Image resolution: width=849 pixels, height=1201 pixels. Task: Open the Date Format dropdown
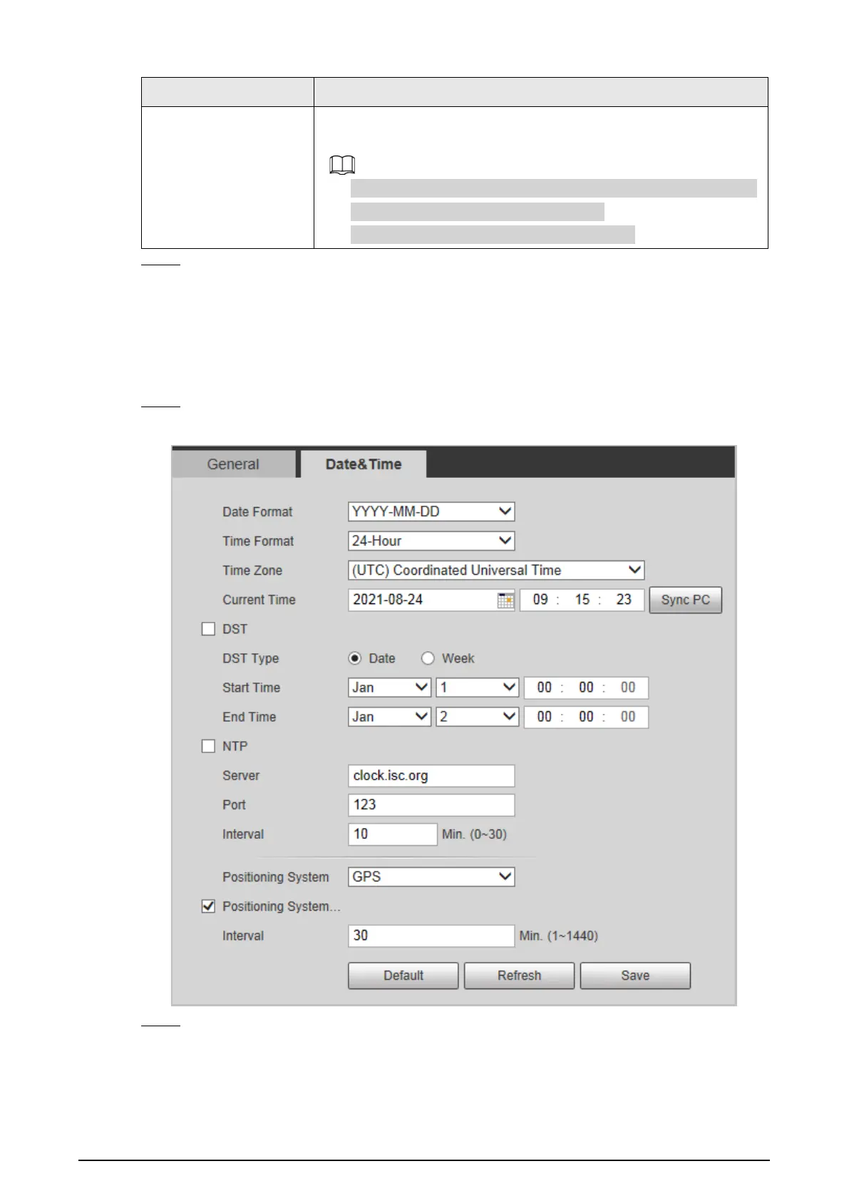pos(431,511)
